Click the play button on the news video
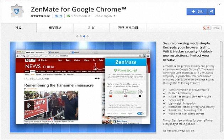Viewport: 224px width, 140px height. (29, 106)
